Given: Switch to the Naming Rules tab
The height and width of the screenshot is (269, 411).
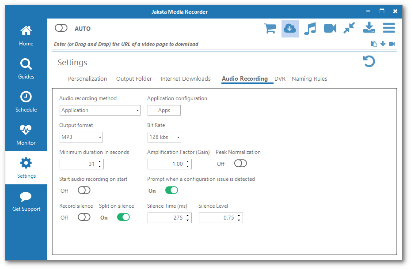Looking at the screenshot, I should tap(309, 79).
